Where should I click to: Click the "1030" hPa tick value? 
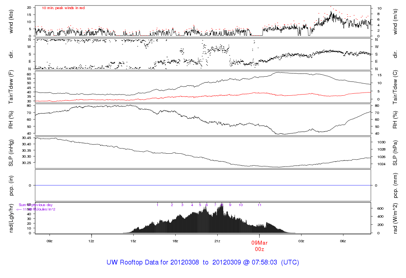click(x=381, y=142)
